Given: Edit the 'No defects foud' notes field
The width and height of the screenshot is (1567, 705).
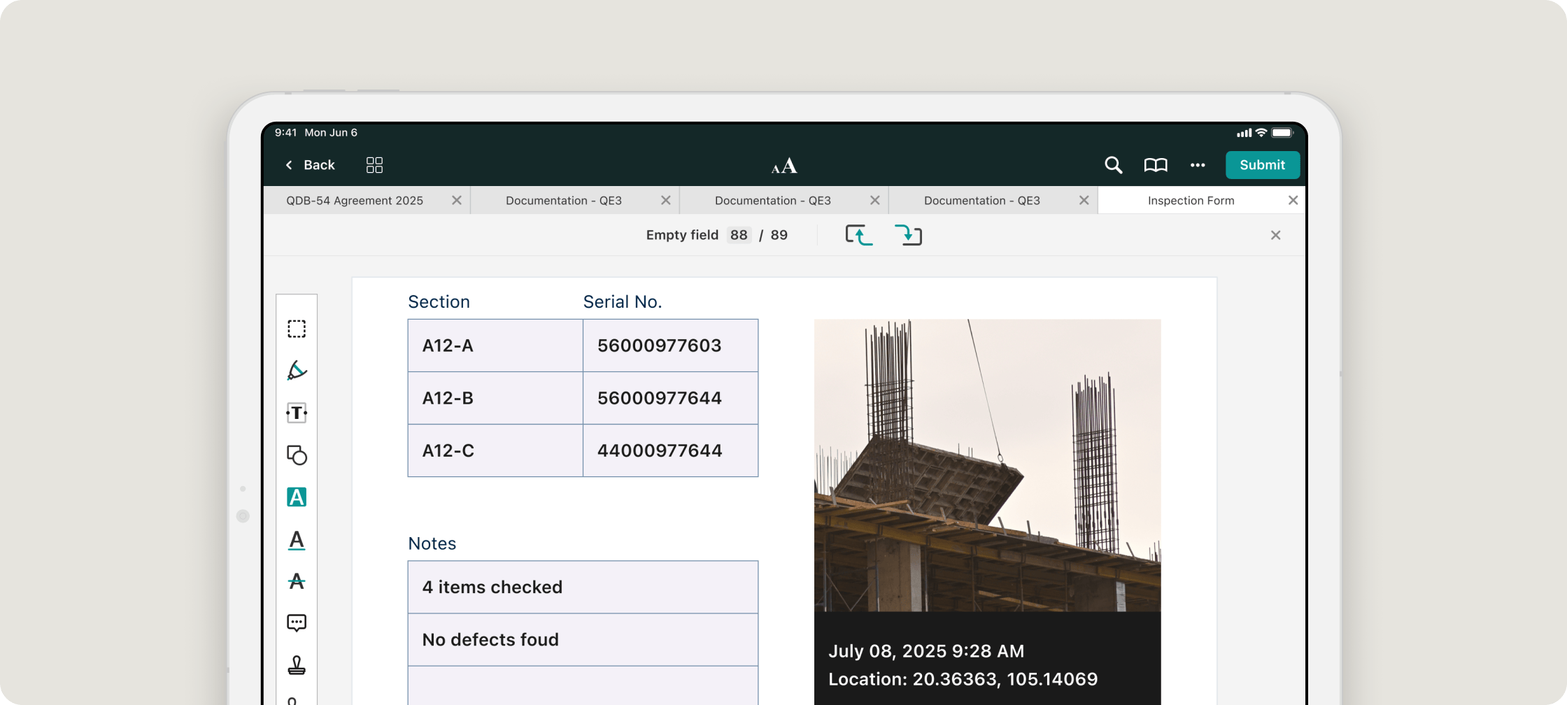Looking at the screenshot, I should click(583, 640).
